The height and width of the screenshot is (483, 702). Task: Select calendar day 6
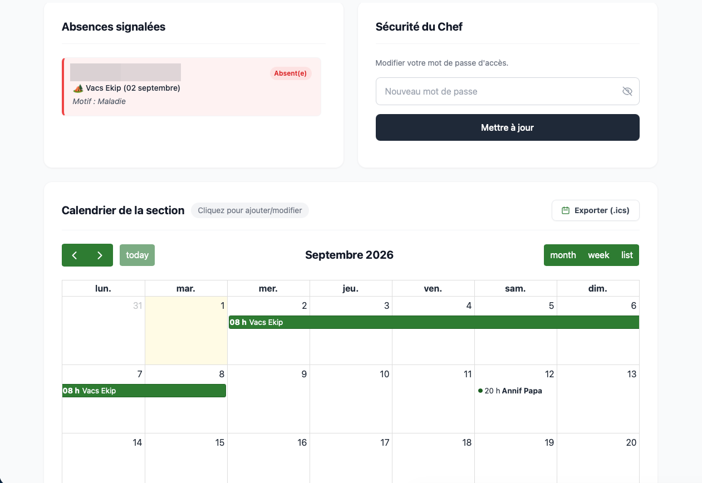(x=598, y=331)
